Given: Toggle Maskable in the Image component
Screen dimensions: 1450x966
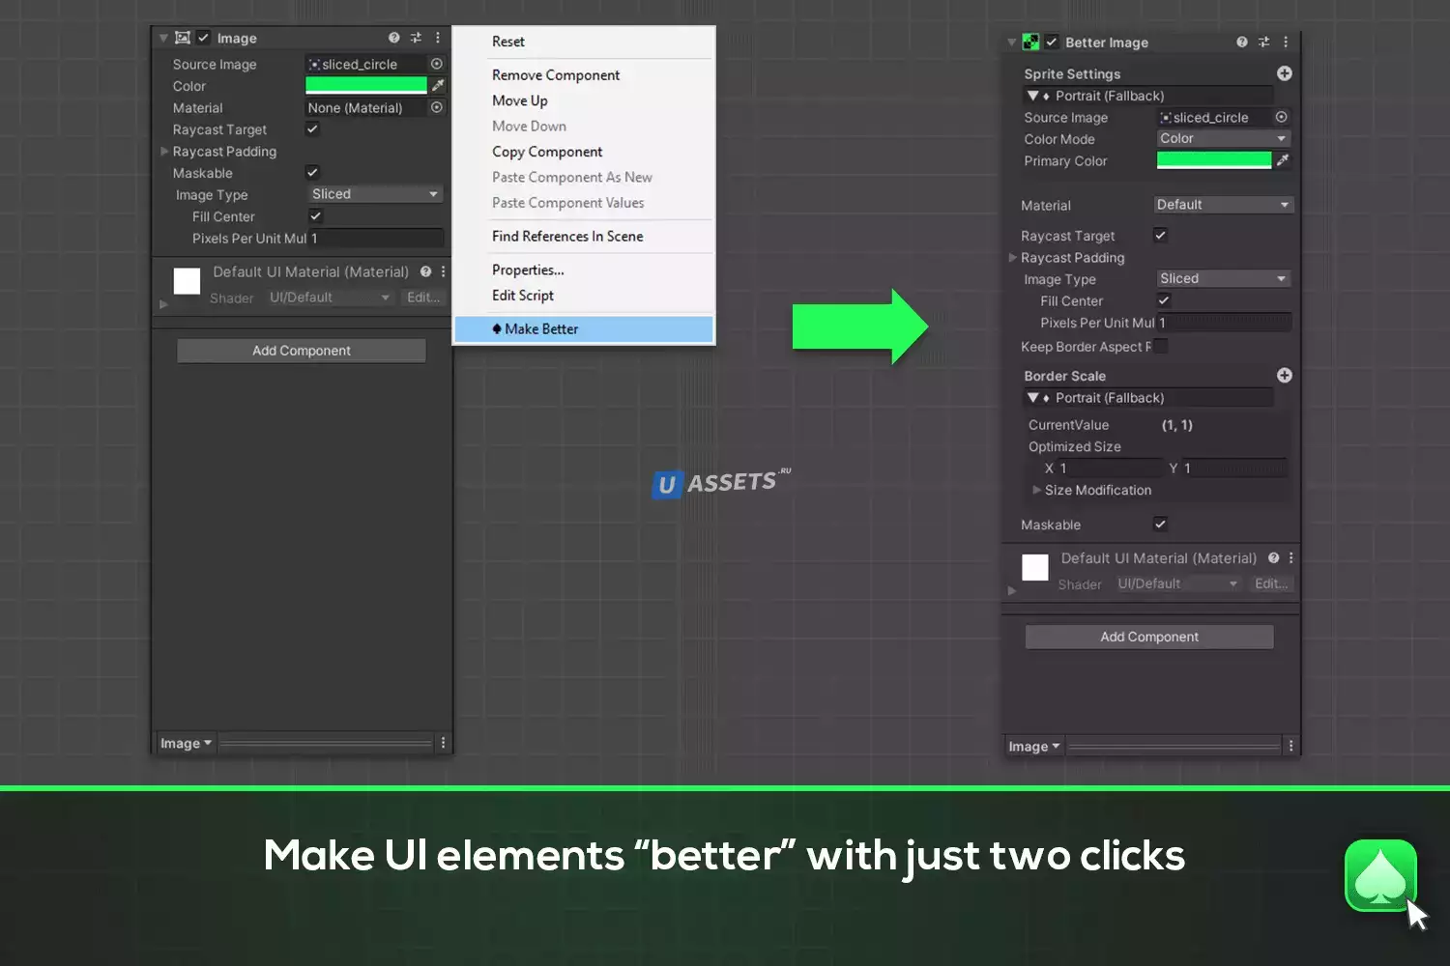Looking at the screenshot, I should [x=312, y=172].
